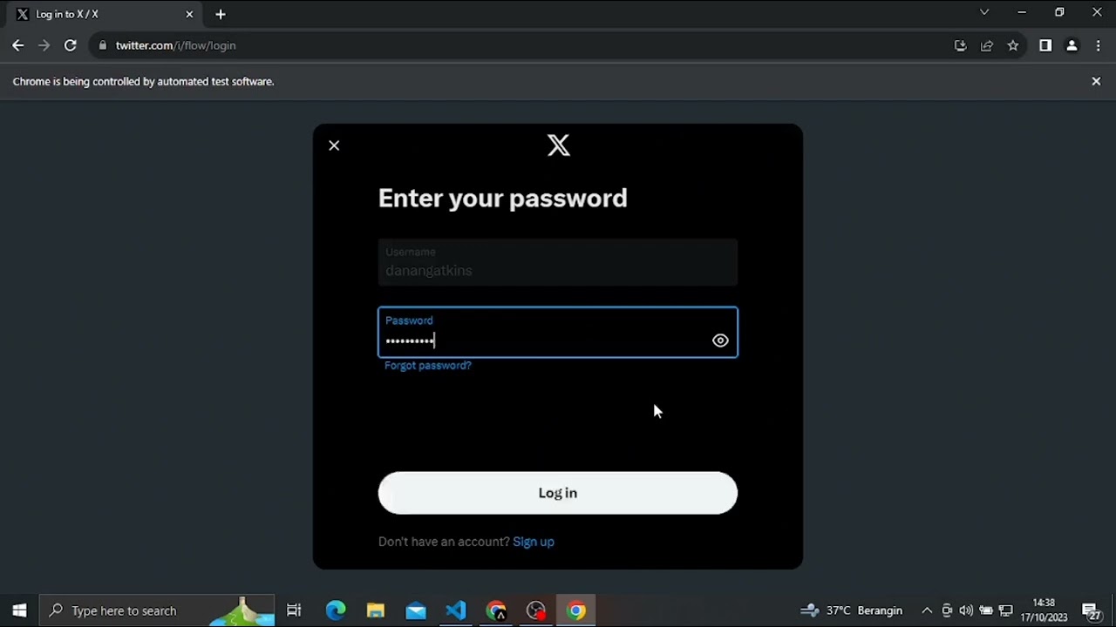Viewport: 1116px width, 627px height.
Task: Click the Type here to search box
Action: click(x=158, y=610)
